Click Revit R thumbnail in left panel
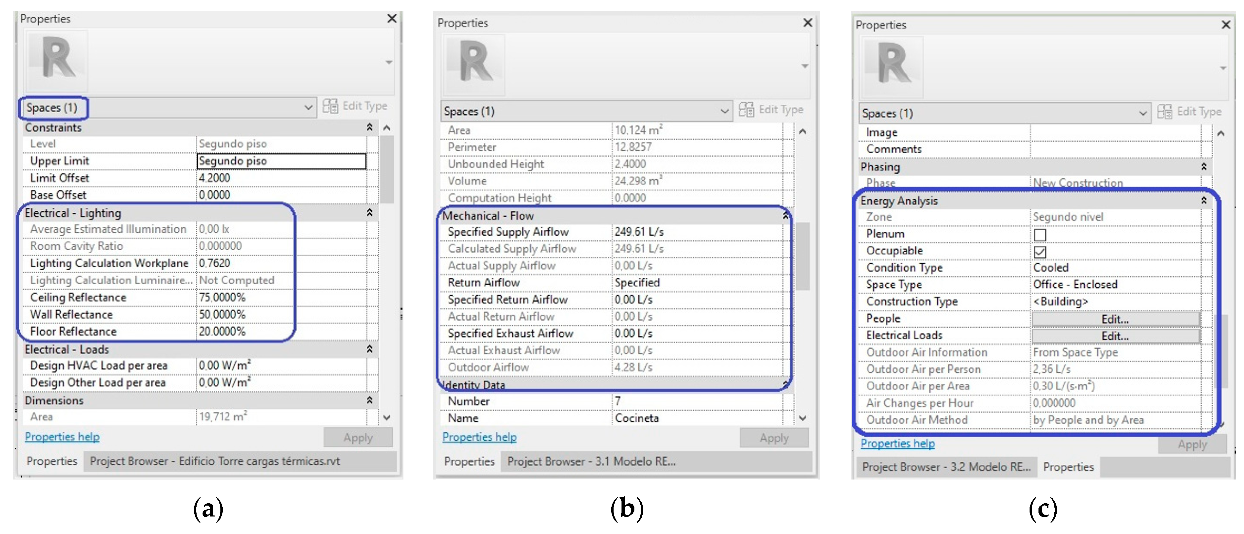 point(57,61)
